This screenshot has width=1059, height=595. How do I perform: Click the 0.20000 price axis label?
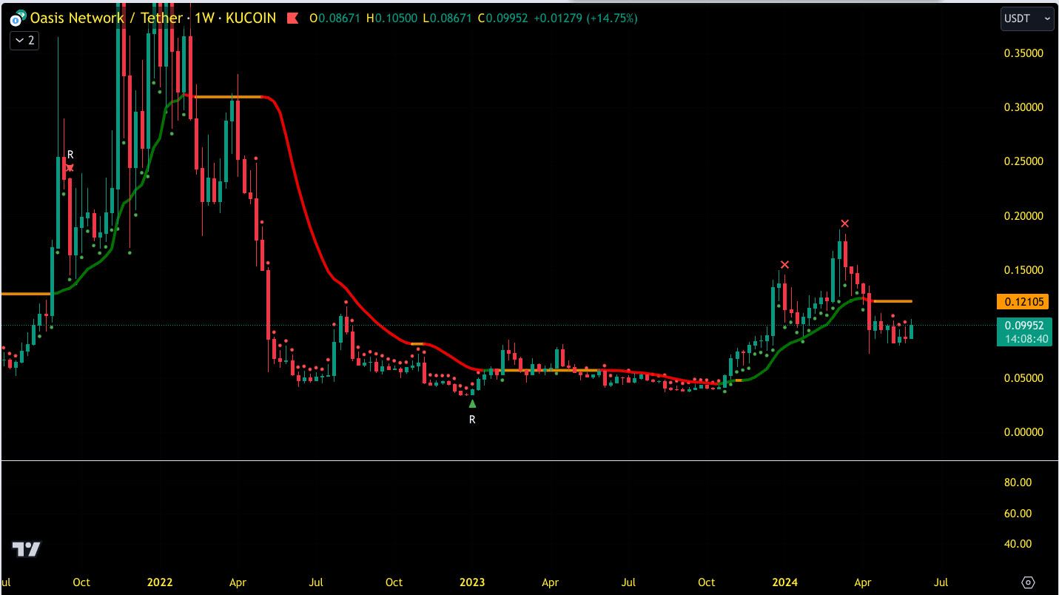click(1023, 216)
